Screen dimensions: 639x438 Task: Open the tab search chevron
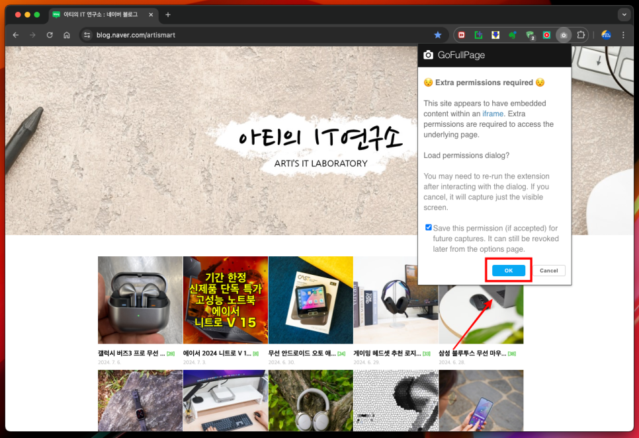pos(624,15)
